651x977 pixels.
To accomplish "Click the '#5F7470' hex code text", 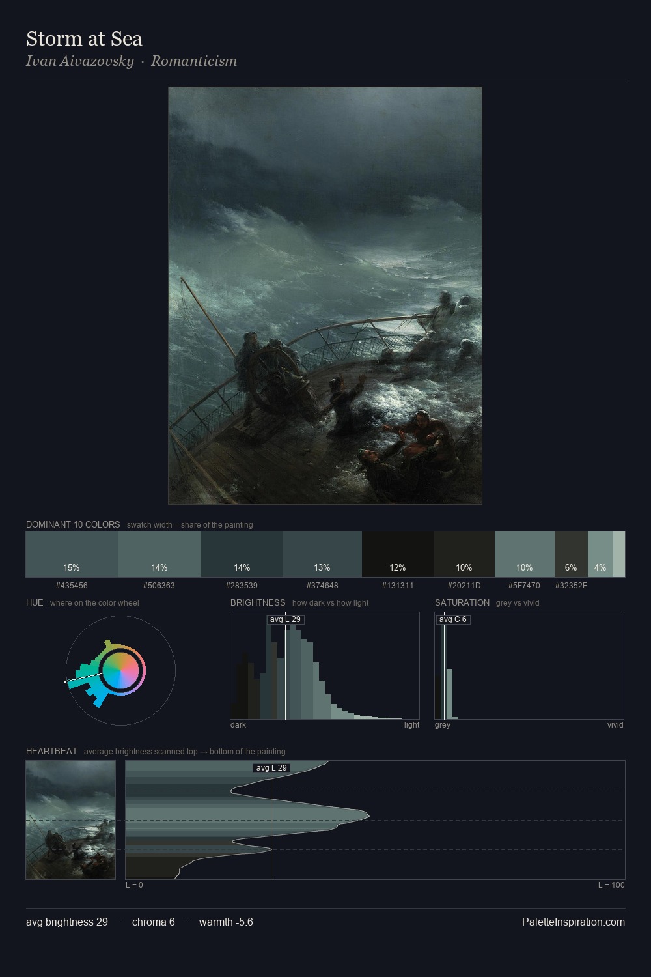I will point(524,585).
